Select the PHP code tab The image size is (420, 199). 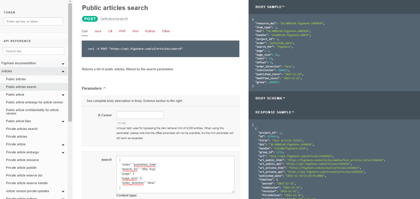click(122, 31)
